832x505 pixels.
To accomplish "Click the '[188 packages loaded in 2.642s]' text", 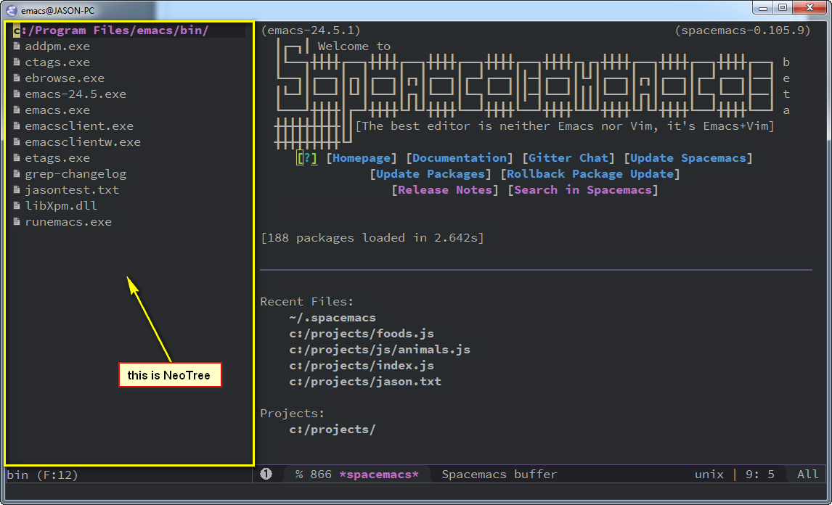I will [x=372, y=238].
